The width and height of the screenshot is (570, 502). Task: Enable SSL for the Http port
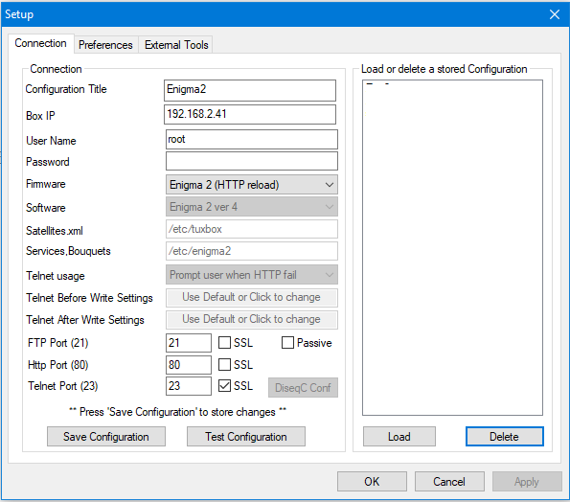(225, 364)
